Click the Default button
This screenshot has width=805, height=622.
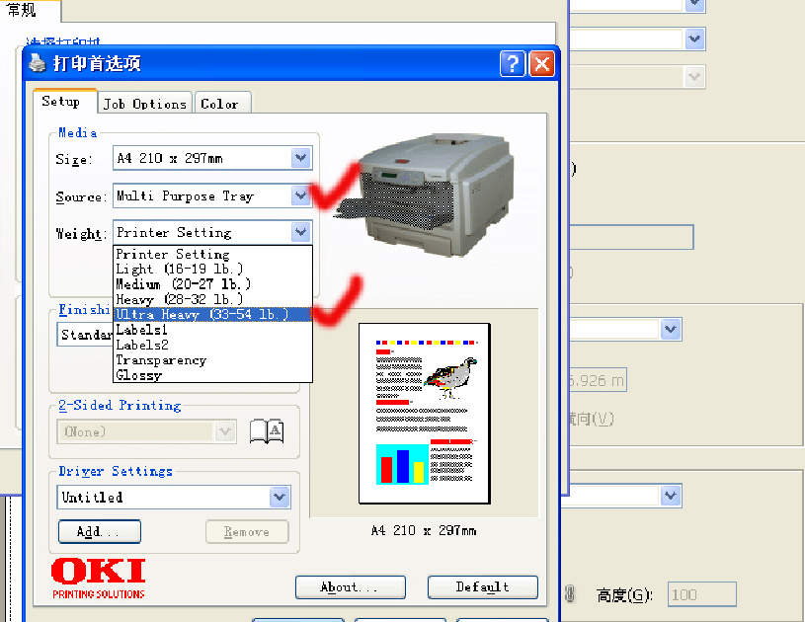coord(482,587)
